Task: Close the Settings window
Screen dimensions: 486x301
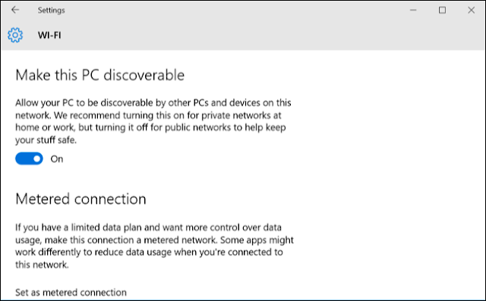Action: coord(471,10)
